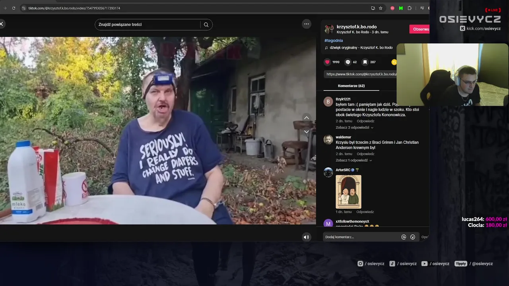Click the magnifier search icon in TikTok search
The height and width of the screenshot is (286, 509).
(206, 25)
